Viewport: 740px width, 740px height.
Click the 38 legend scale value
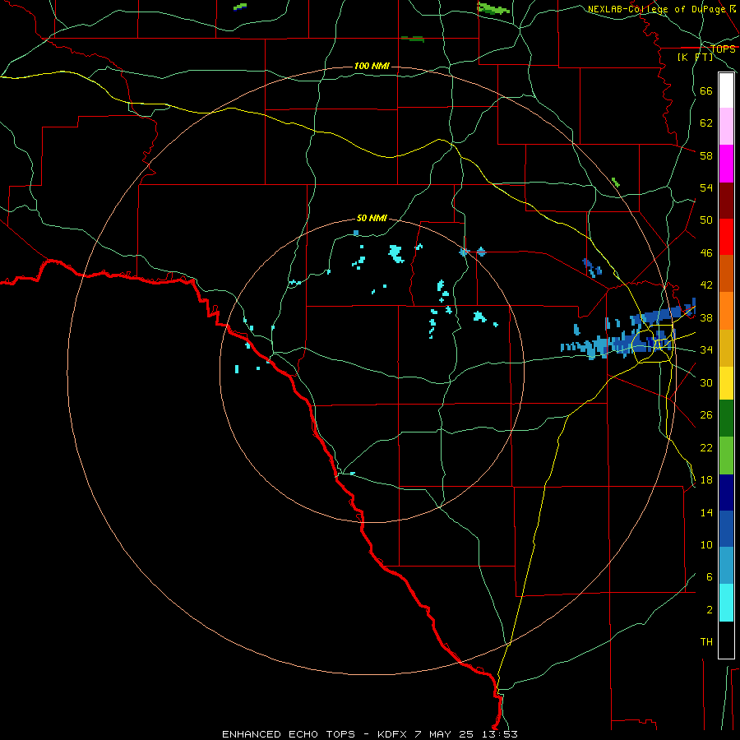coord(706,317)
